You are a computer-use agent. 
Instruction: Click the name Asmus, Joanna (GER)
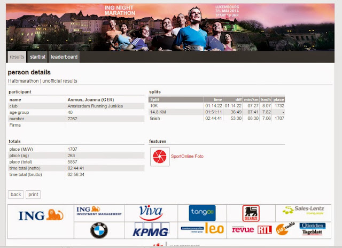click(x=91, y=99)
